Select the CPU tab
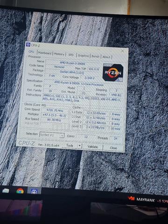 click(31, 52)
